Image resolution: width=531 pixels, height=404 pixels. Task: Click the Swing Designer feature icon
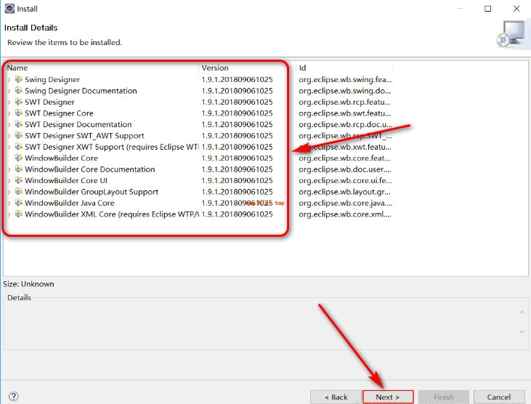coord(19,80)
